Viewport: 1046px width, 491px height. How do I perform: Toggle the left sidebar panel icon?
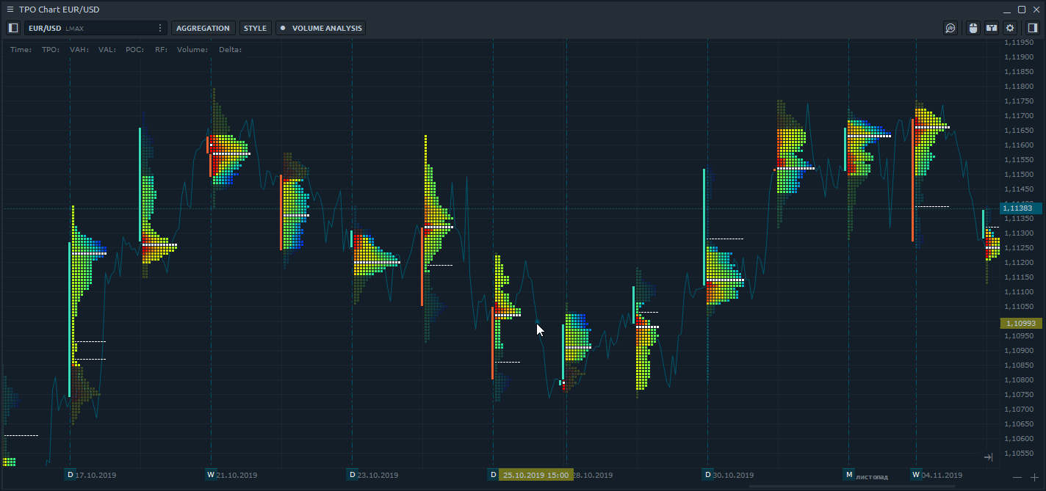click(12, 28)
